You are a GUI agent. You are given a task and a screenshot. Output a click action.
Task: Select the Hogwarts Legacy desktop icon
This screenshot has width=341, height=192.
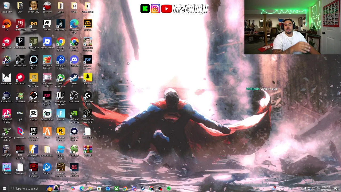coord(61,25)
